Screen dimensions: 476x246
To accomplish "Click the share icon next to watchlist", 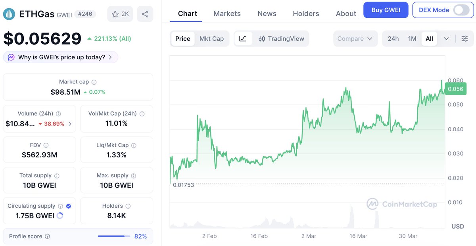I will coord(145,14).
